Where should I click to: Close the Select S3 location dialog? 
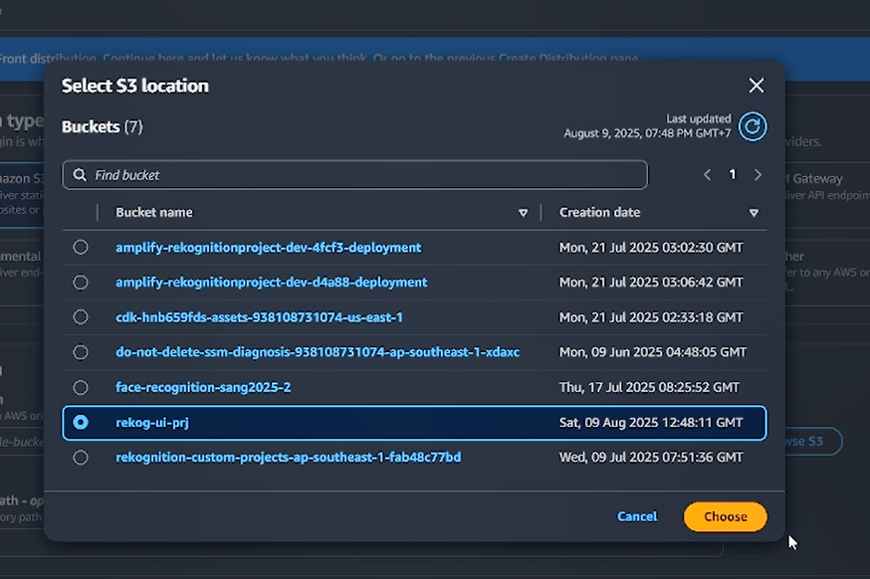coord(757,86)
